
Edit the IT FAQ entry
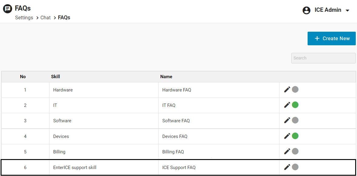coord(287,105)
